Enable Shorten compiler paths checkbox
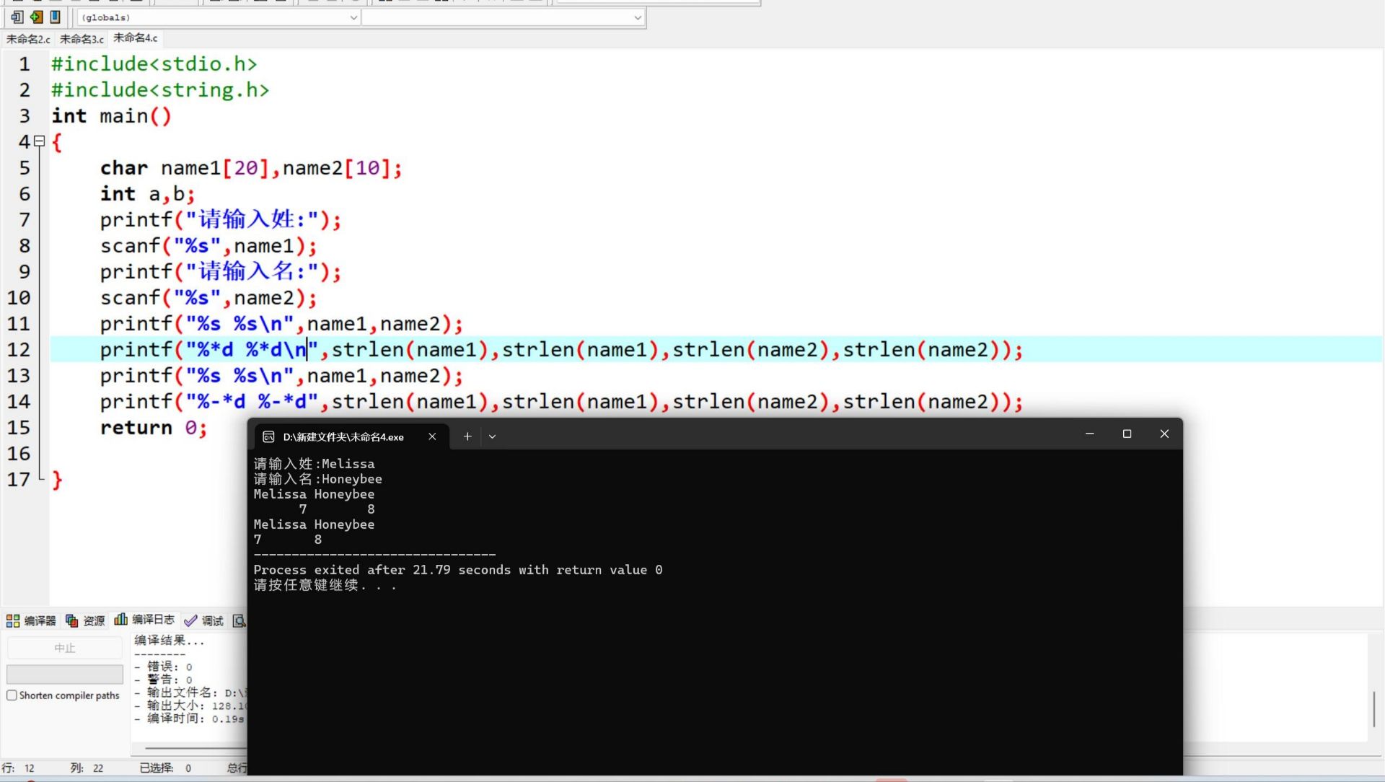This screenshot has height=782, width=1385. (x=12, y=695)
